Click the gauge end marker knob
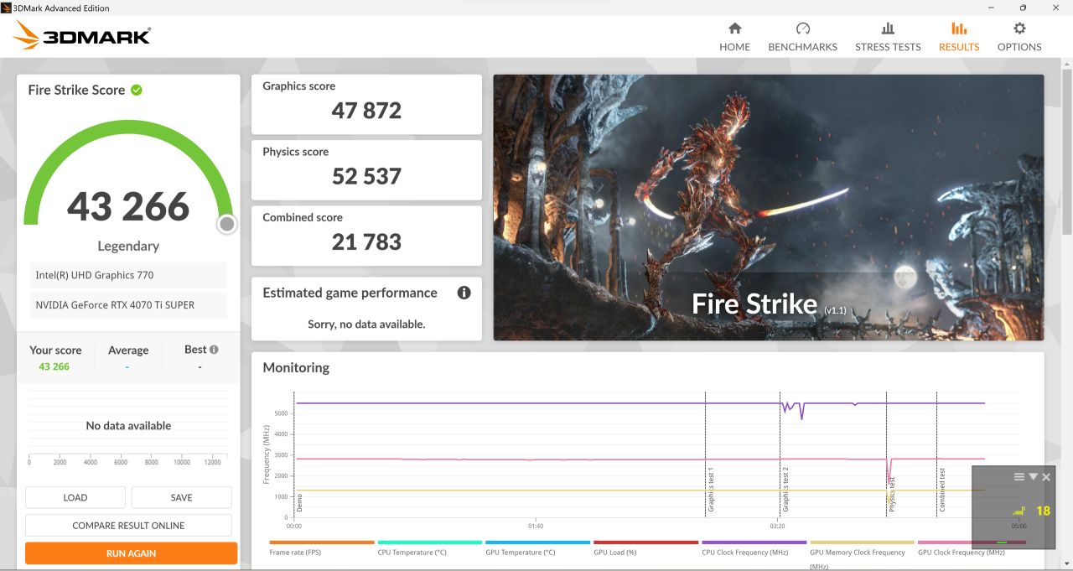Viewport: 1073px width, 571px height. (x=226, y=224)
